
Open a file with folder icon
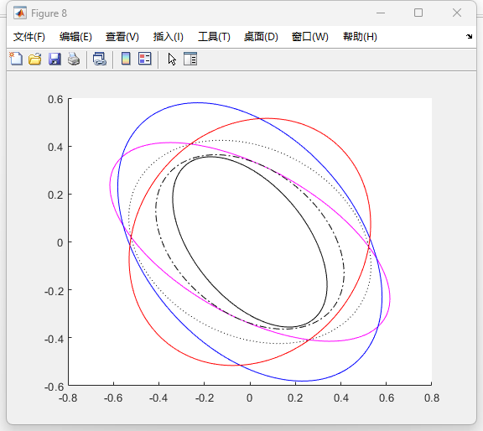[x=35, y=59]
